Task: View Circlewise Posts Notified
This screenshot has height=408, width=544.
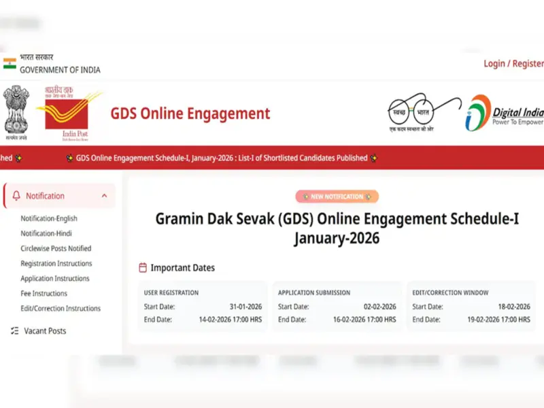Action: [x=56, y=248]
